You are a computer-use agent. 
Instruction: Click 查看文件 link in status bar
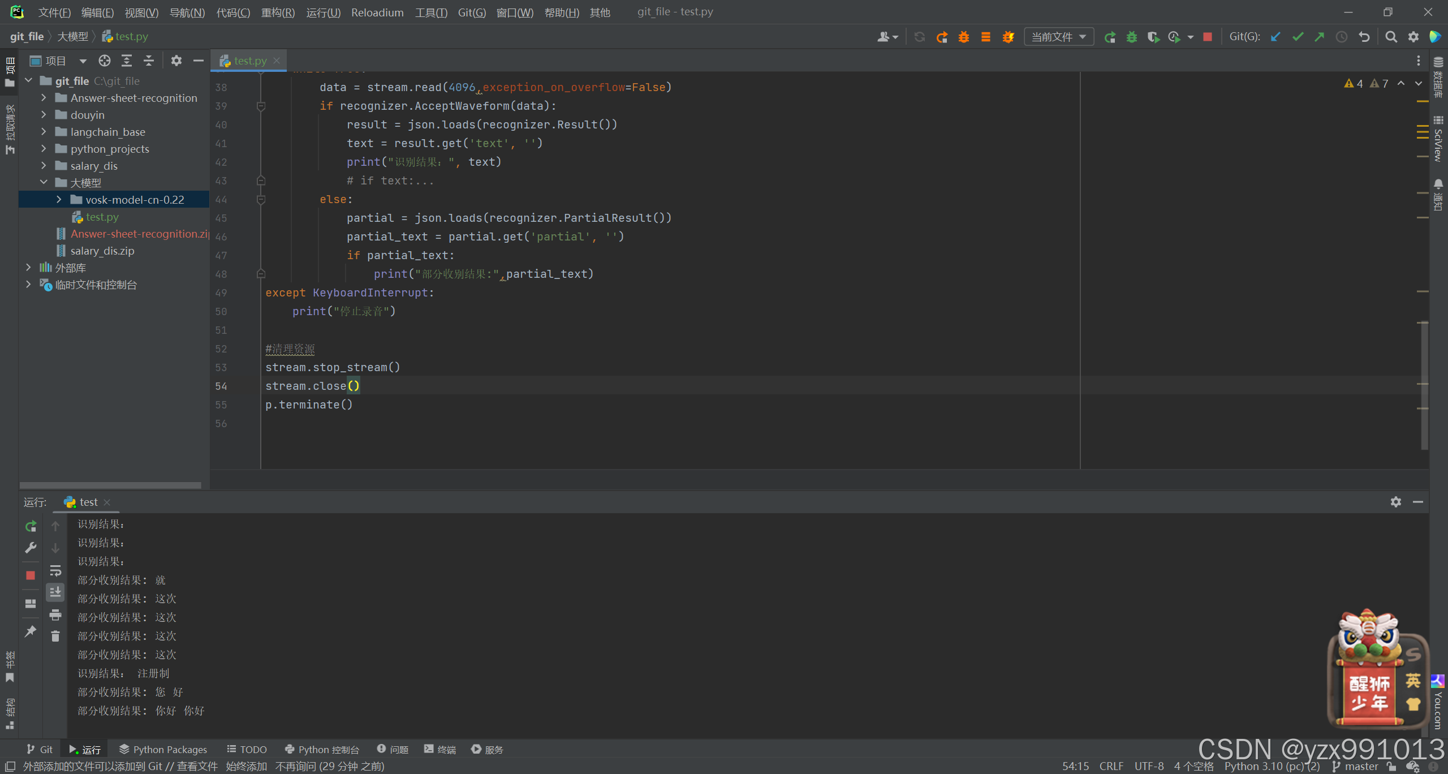click(197, 766)
